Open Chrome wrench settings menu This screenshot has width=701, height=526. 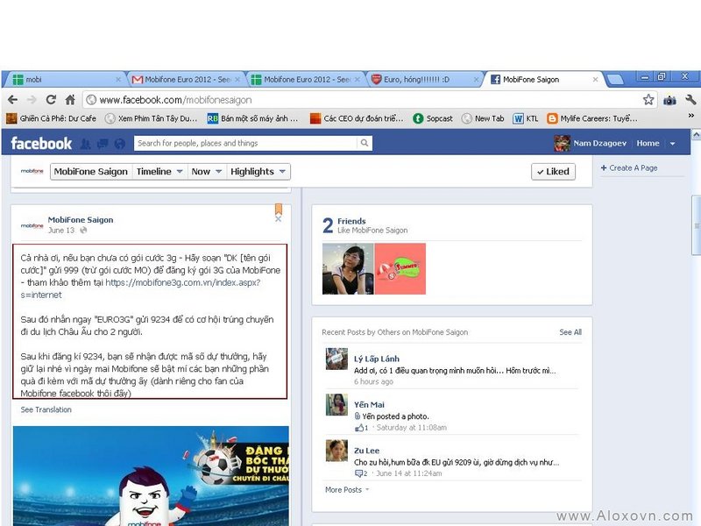[690, 100]
